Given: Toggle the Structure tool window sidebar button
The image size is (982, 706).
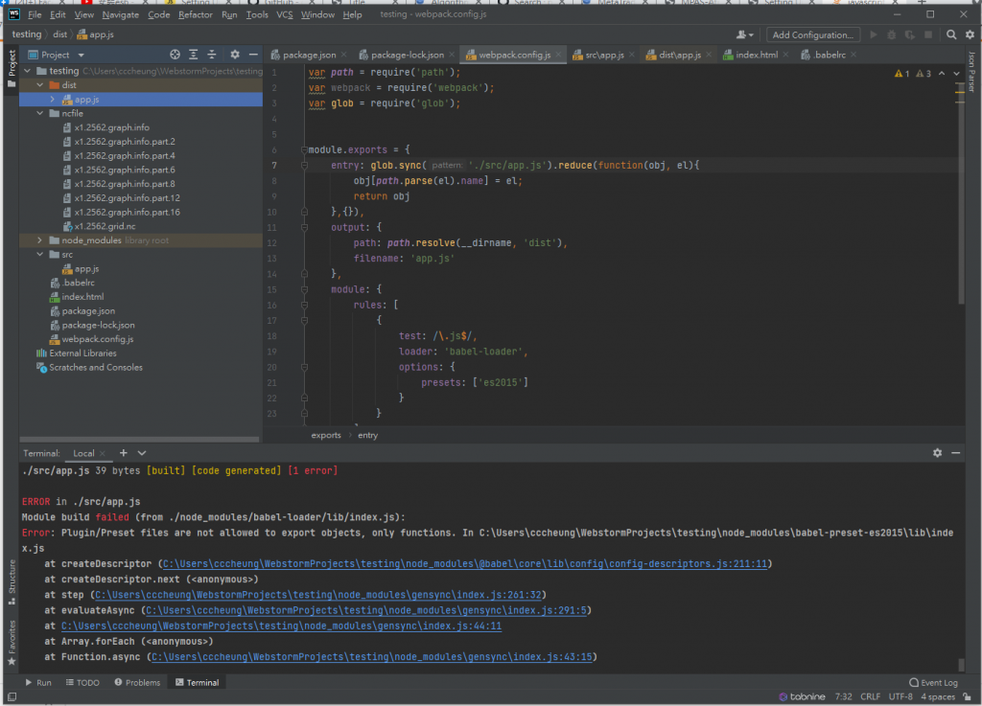Looking at the screenshot, I should pyautogui.click(x=12, y=582).
